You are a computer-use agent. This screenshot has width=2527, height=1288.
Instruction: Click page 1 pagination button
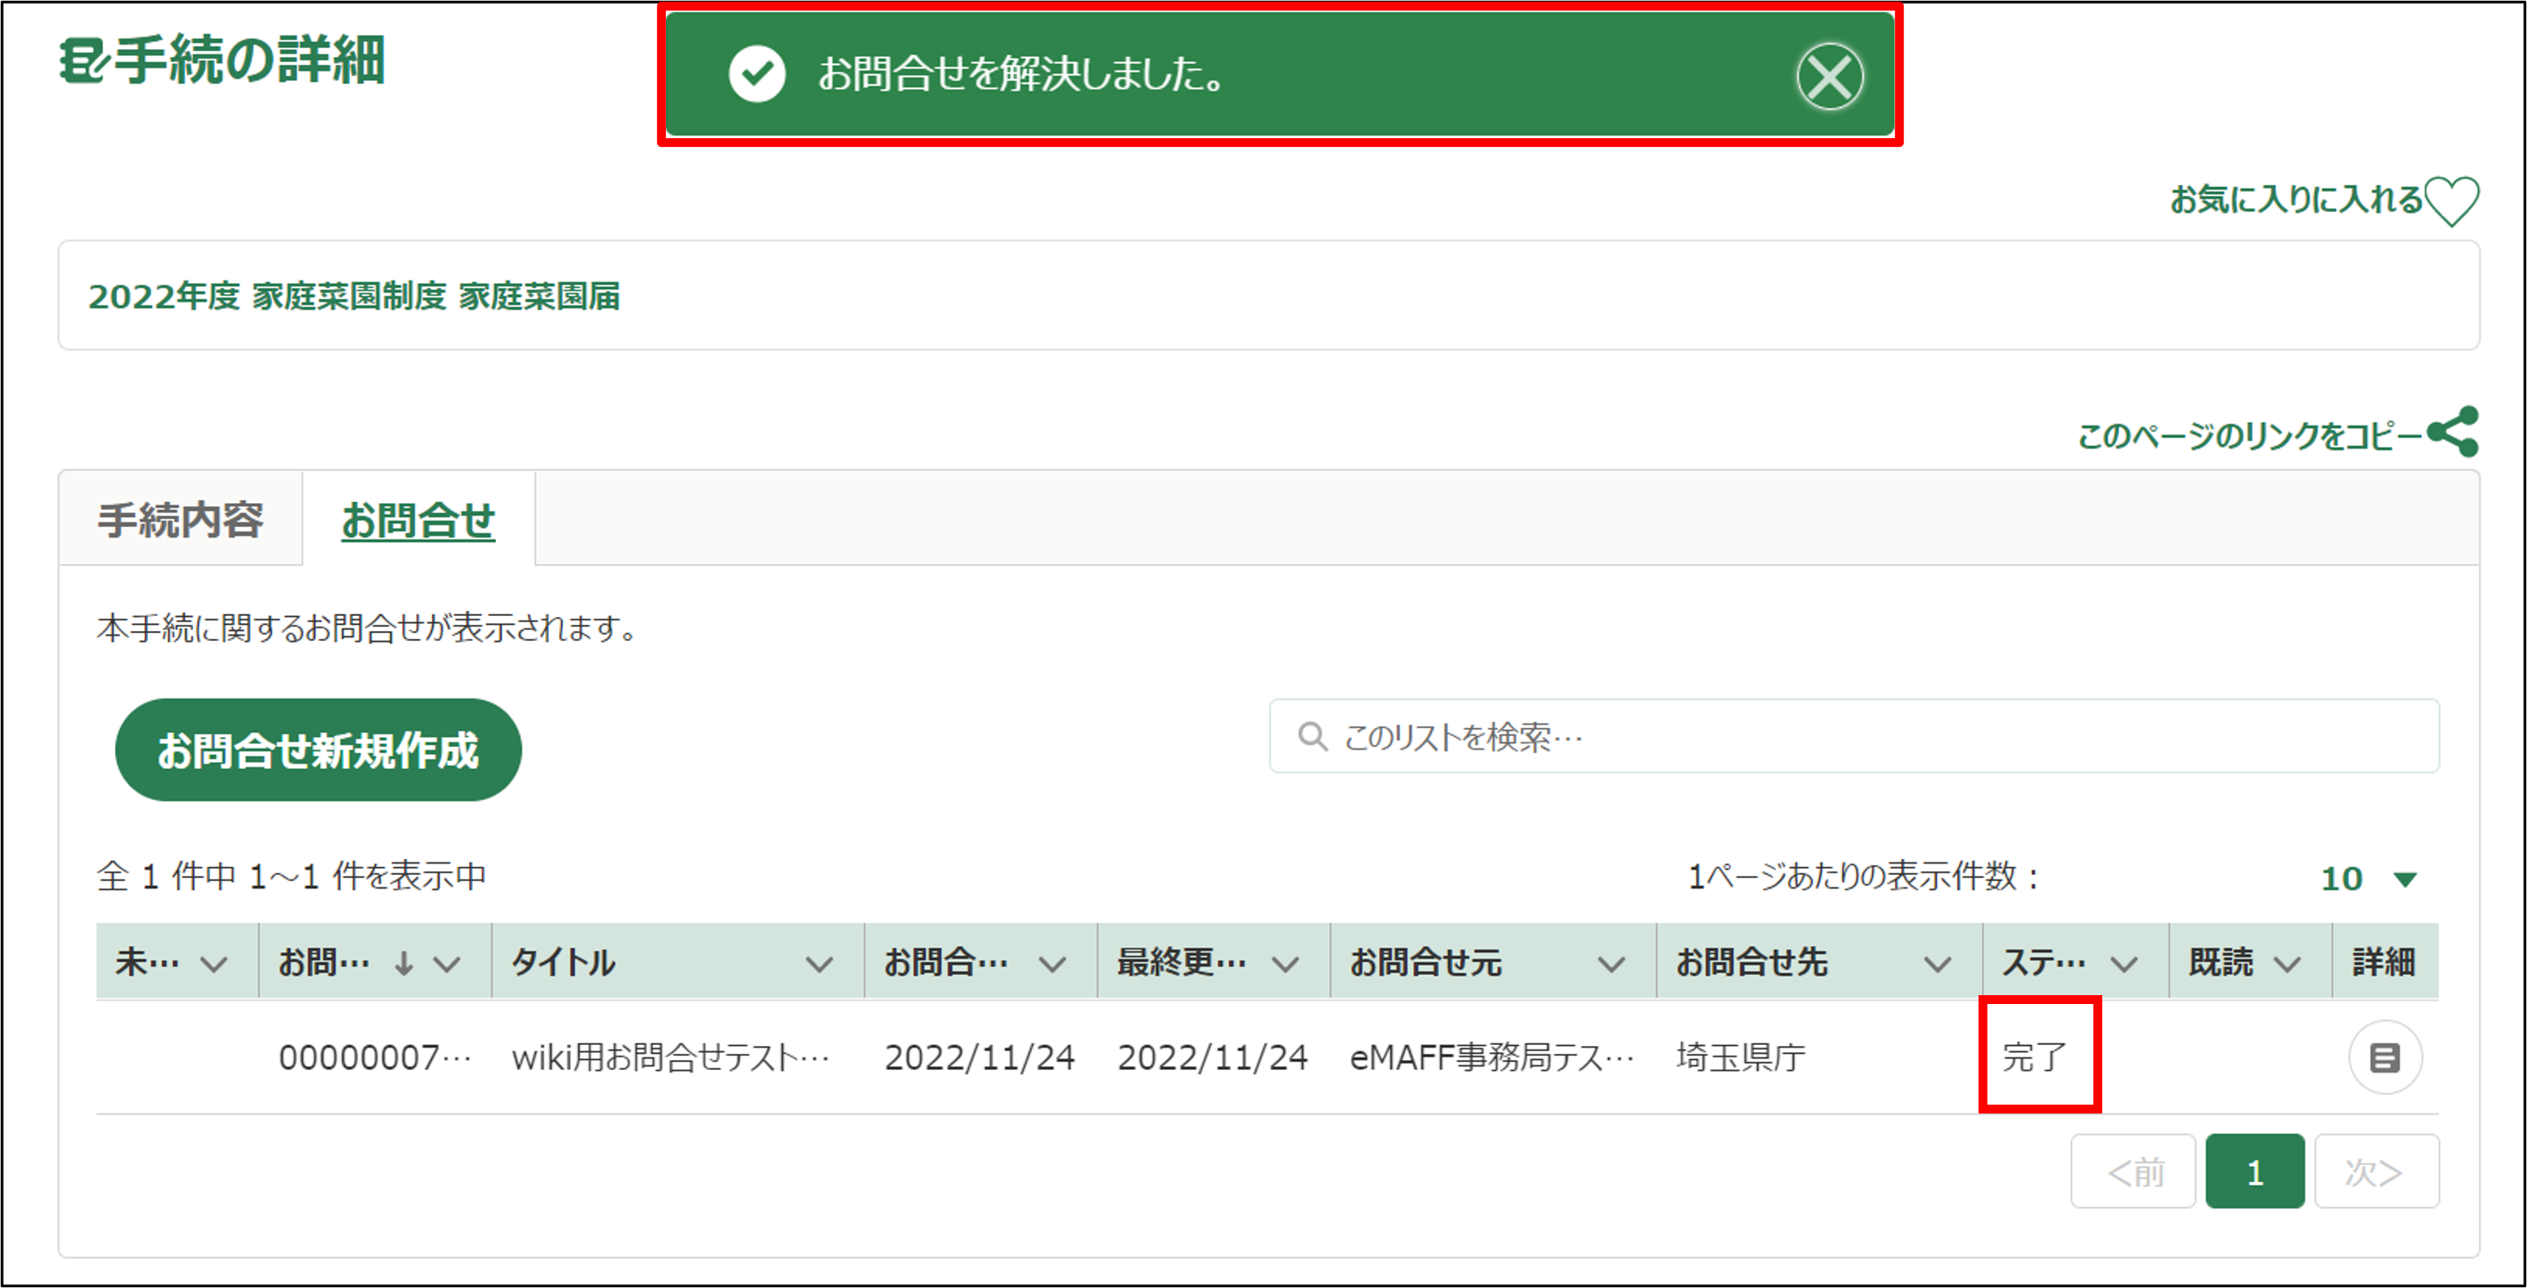[2254, 1171]
